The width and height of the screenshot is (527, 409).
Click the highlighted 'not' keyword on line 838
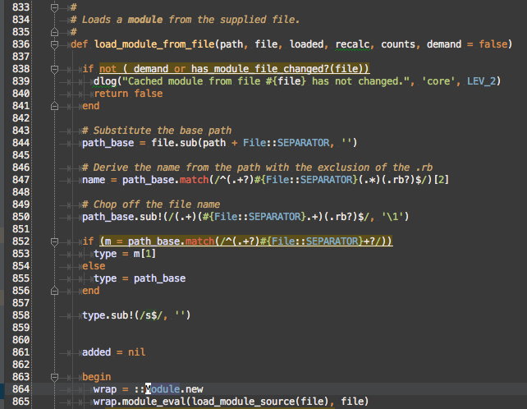tap(108, 69)
